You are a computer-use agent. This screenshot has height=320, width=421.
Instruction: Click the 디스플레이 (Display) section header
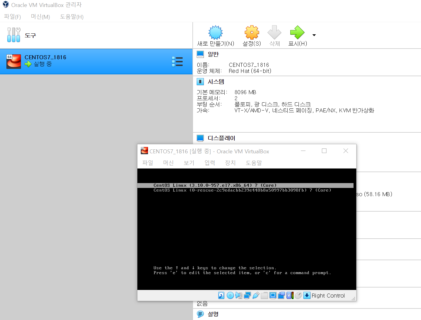tap(222, 138)
